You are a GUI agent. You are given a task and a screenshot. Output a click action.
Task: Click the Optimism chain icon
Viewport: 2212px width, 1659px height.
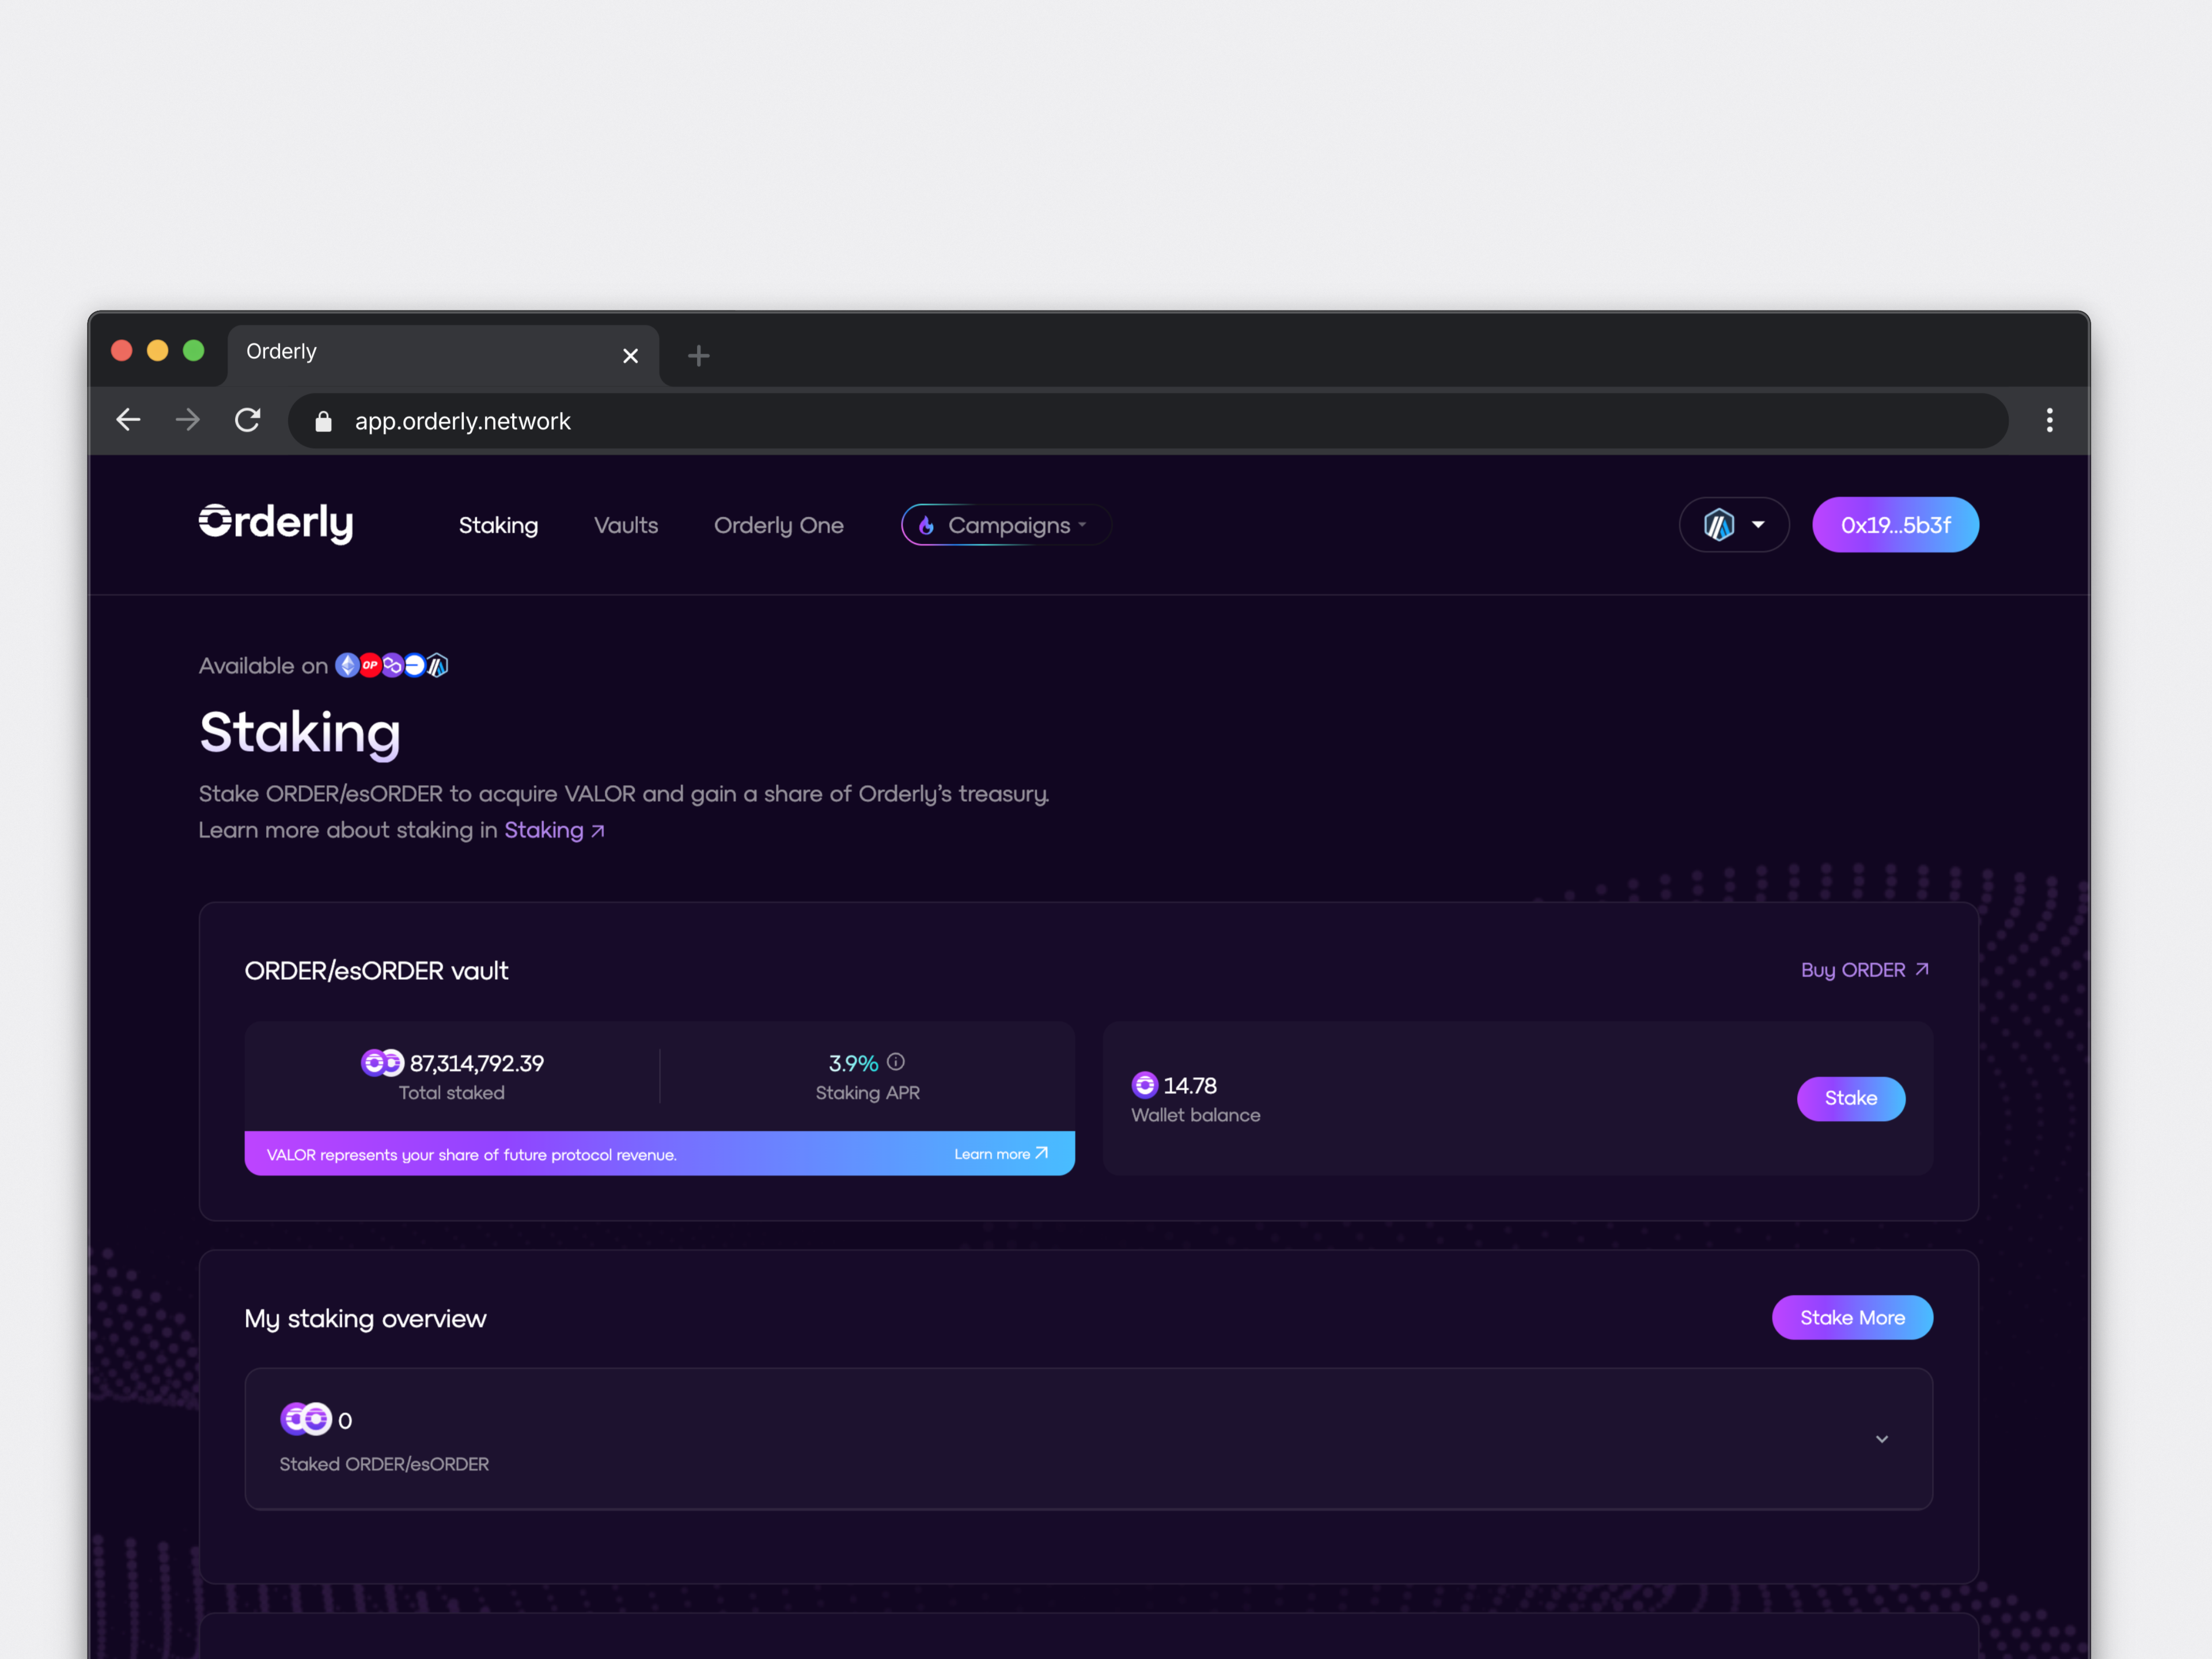coord(370,666)
